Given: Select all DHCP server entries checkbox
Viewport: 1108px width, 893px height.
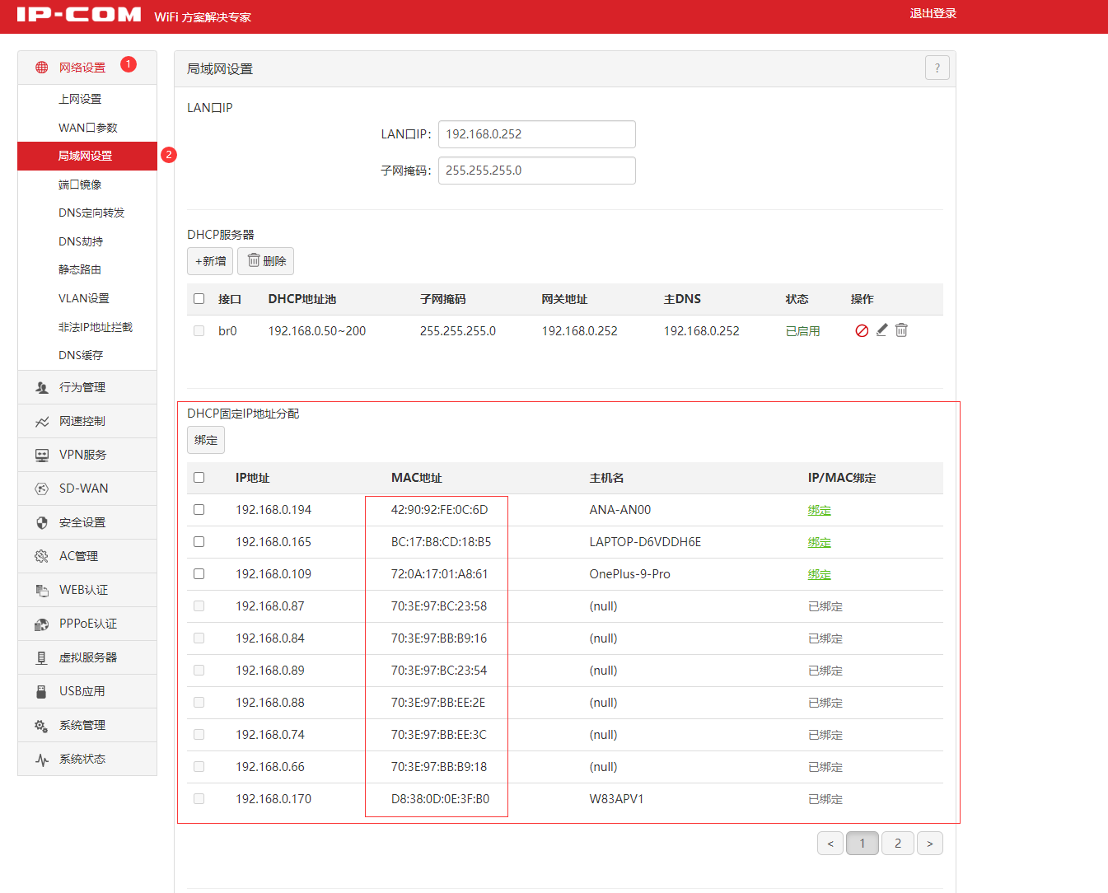Looking at the screenshot, I should [199, 298].
